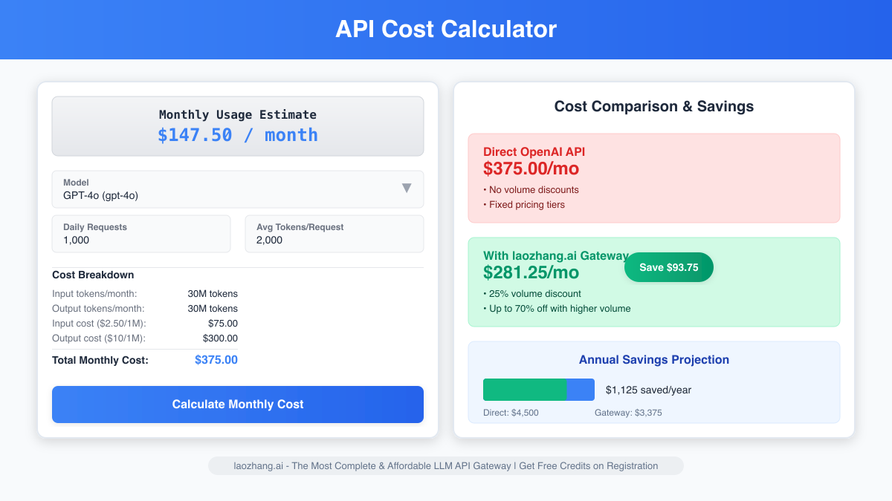Click the Direct OpenAI API price card
Image resolution: width=892 pixels, height=501 pixels.
pyautogui.click(x=654, y=178)
